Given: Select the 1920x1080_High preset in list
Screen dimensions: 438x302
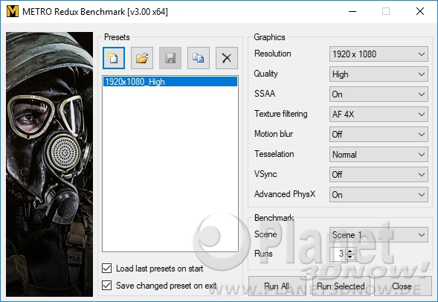Looking at the screenshot, I should click(x=170, y=82).
